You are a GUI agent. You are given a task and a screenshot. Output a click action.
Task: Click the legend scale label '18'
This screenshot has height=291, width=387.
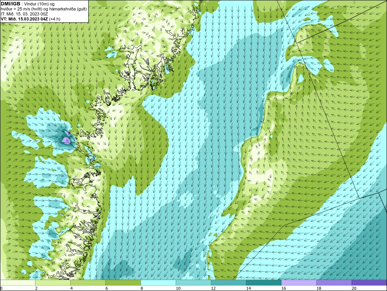click(x=319, y=288)
